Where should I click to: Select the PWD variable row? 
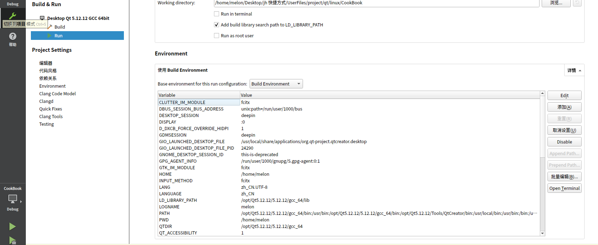click(x=349, y=220)
